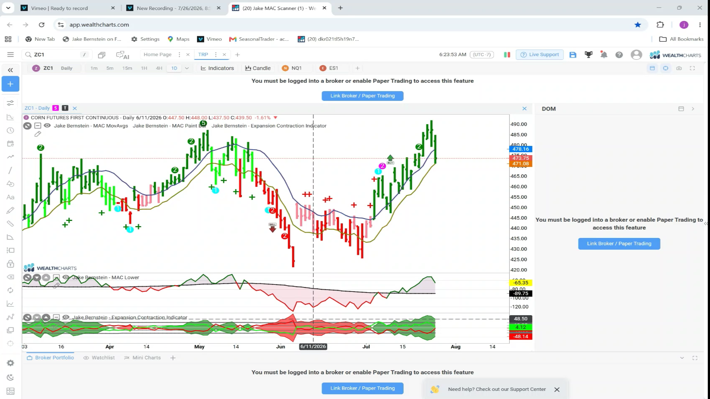Switch to the Home Page tab
Viewport: 710px width, 399px height.
tap(158, 55)
